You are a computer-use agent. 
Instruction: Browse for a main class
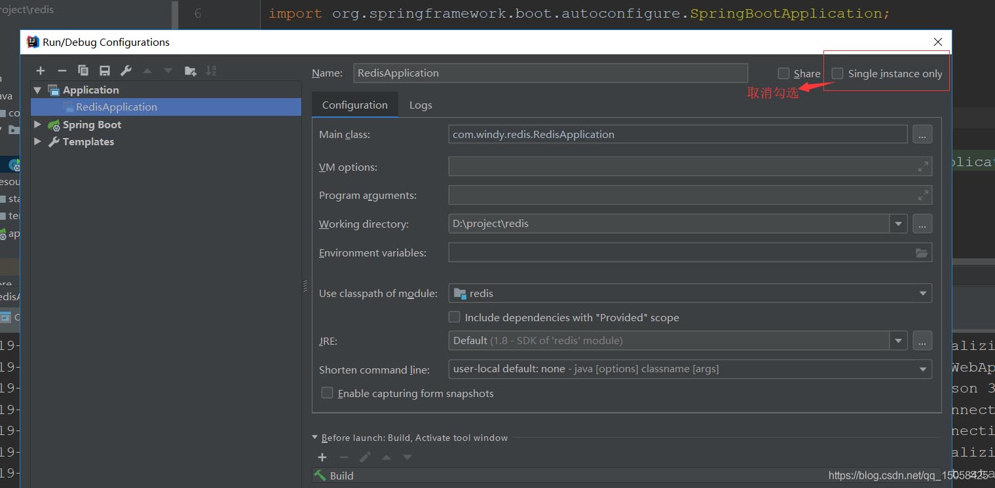pos(922,134)
